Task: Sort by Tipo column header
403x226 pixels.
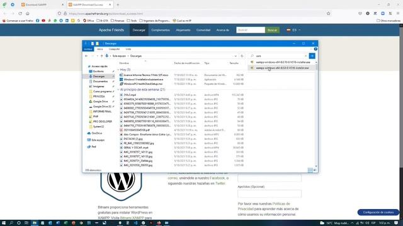Action: (207, 63)
